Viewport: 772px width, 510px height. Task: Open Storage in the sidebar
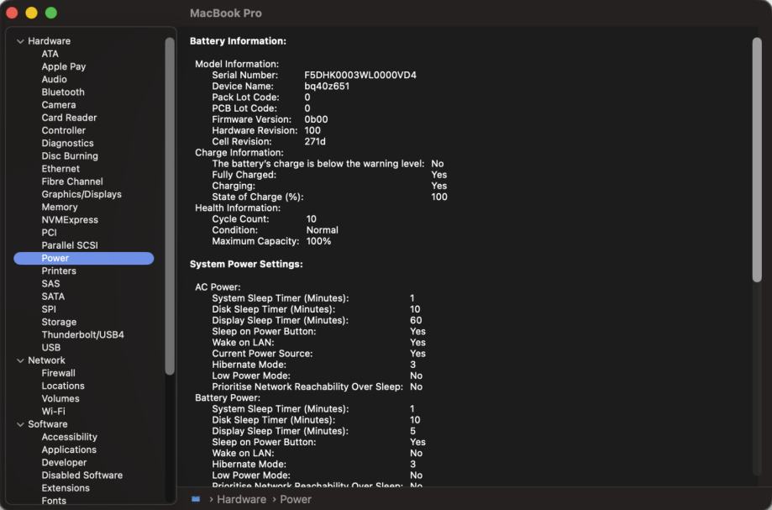[59, 323]
